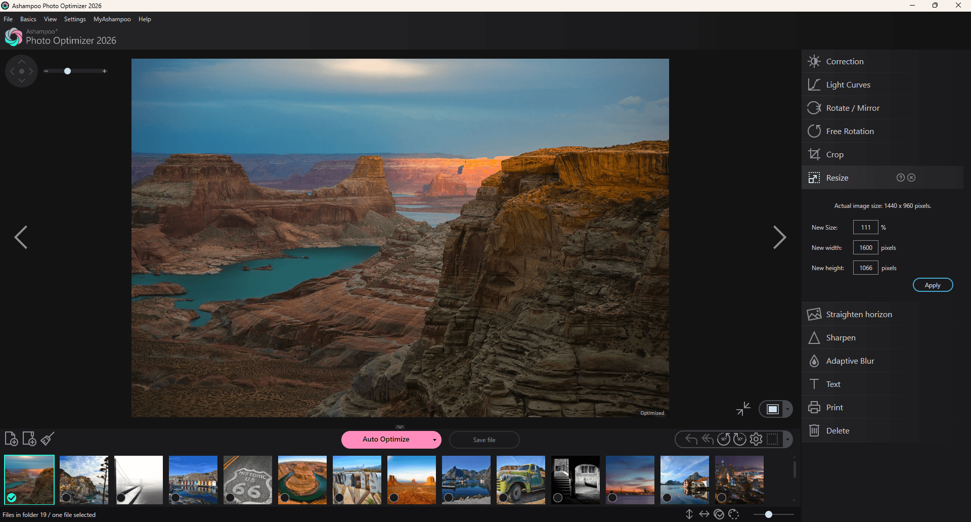Open the view mode dropdown arrow
The image size is (971, 522).
(x=787, y=409)
